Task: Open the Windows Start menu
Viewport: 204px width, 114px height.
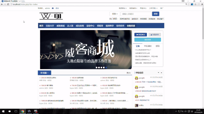Action: (3, 111)
